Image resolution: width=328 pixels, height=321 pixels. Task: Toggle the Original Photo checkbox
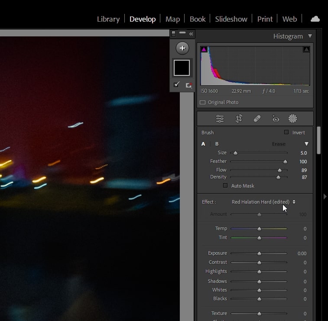pyautogui.click(x=202, y=103)
